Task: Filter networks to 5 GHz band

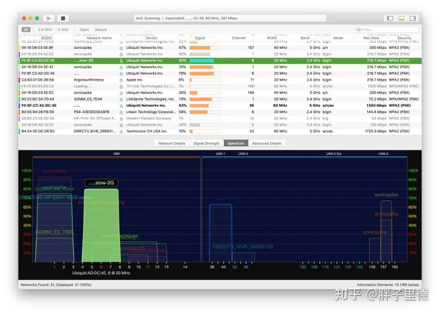Action: [63, 29]
